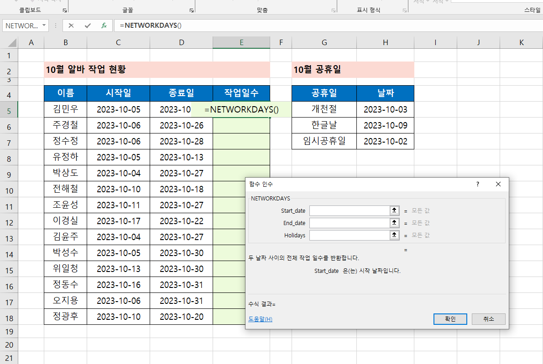Click the 작업일수 header cell

point(241,93)
